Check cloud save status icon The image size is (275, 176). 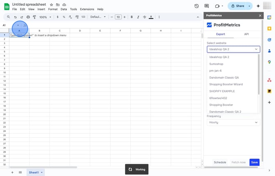(x=64, y=5)
